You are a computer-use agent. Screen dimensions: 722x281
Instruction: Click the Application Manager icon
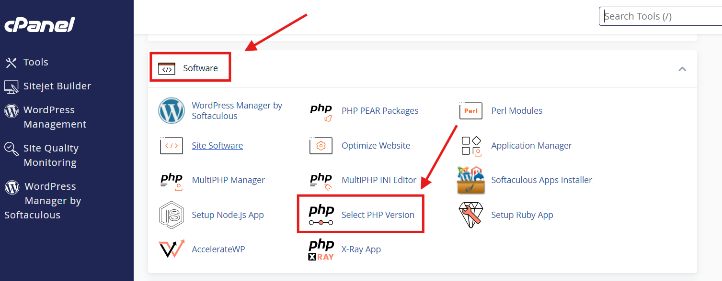pos(470,146)
